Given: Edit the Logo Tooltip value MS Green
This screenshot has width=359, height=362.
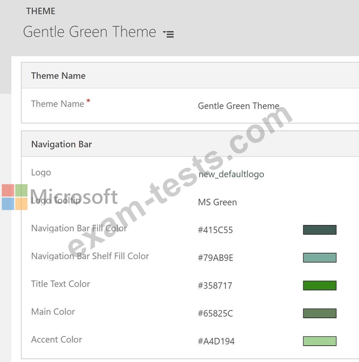Looking at the screenshot, I should 217,202.
